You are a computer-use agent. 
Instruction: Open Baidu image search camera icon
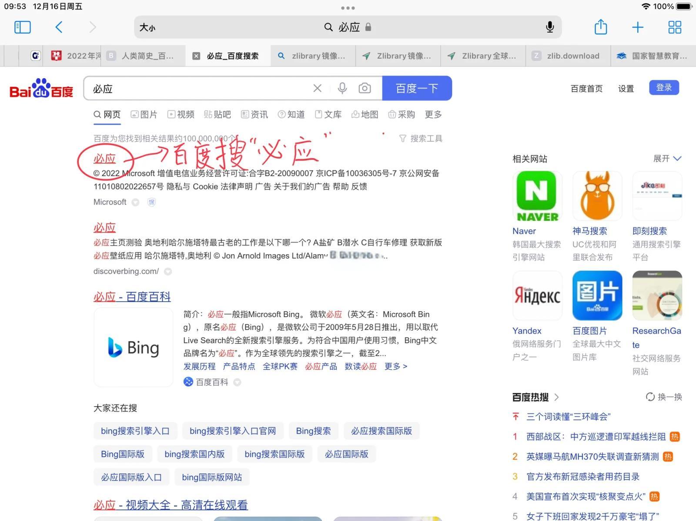click(x=365, y=89)
